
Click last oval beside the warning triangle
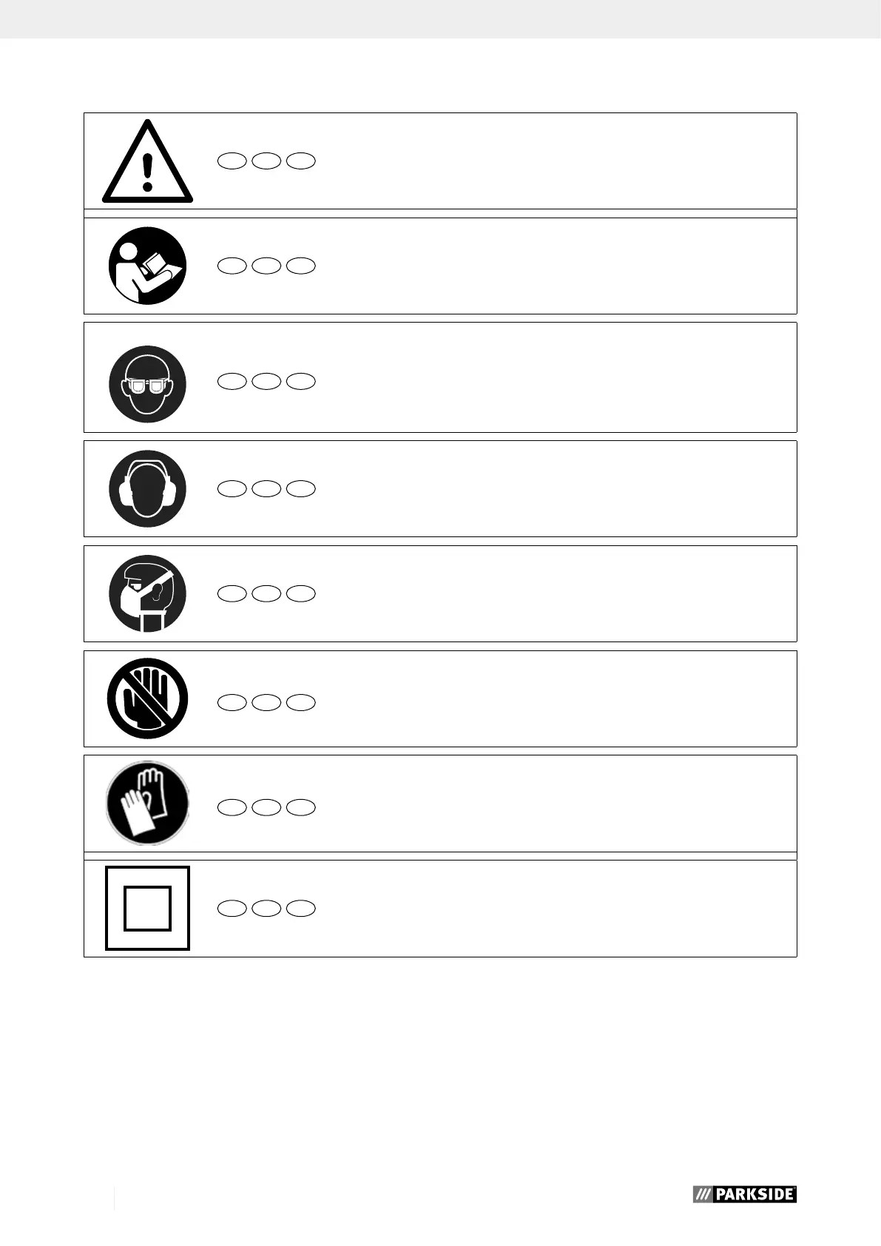click(x=302, y=161)
